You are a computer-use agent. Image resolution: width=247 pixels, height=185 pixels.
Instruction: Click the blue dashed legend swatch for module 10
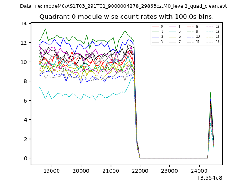coord(190,37)
